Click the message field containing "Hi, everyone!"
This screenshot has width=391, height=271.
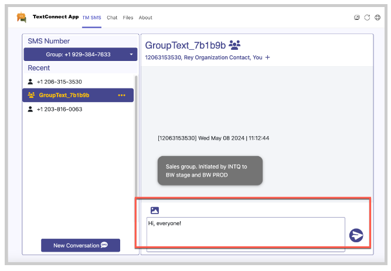tap(245, 233)
